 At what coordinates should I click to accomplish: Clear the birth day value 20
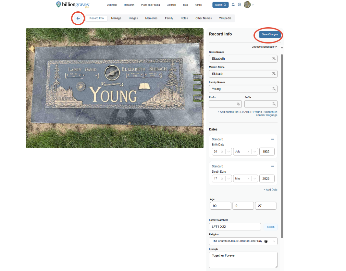(x=222, y=152)
